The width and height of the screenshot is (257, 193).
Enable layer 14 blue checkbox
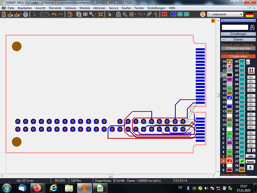pyautogui.click(x=229, y=107)
